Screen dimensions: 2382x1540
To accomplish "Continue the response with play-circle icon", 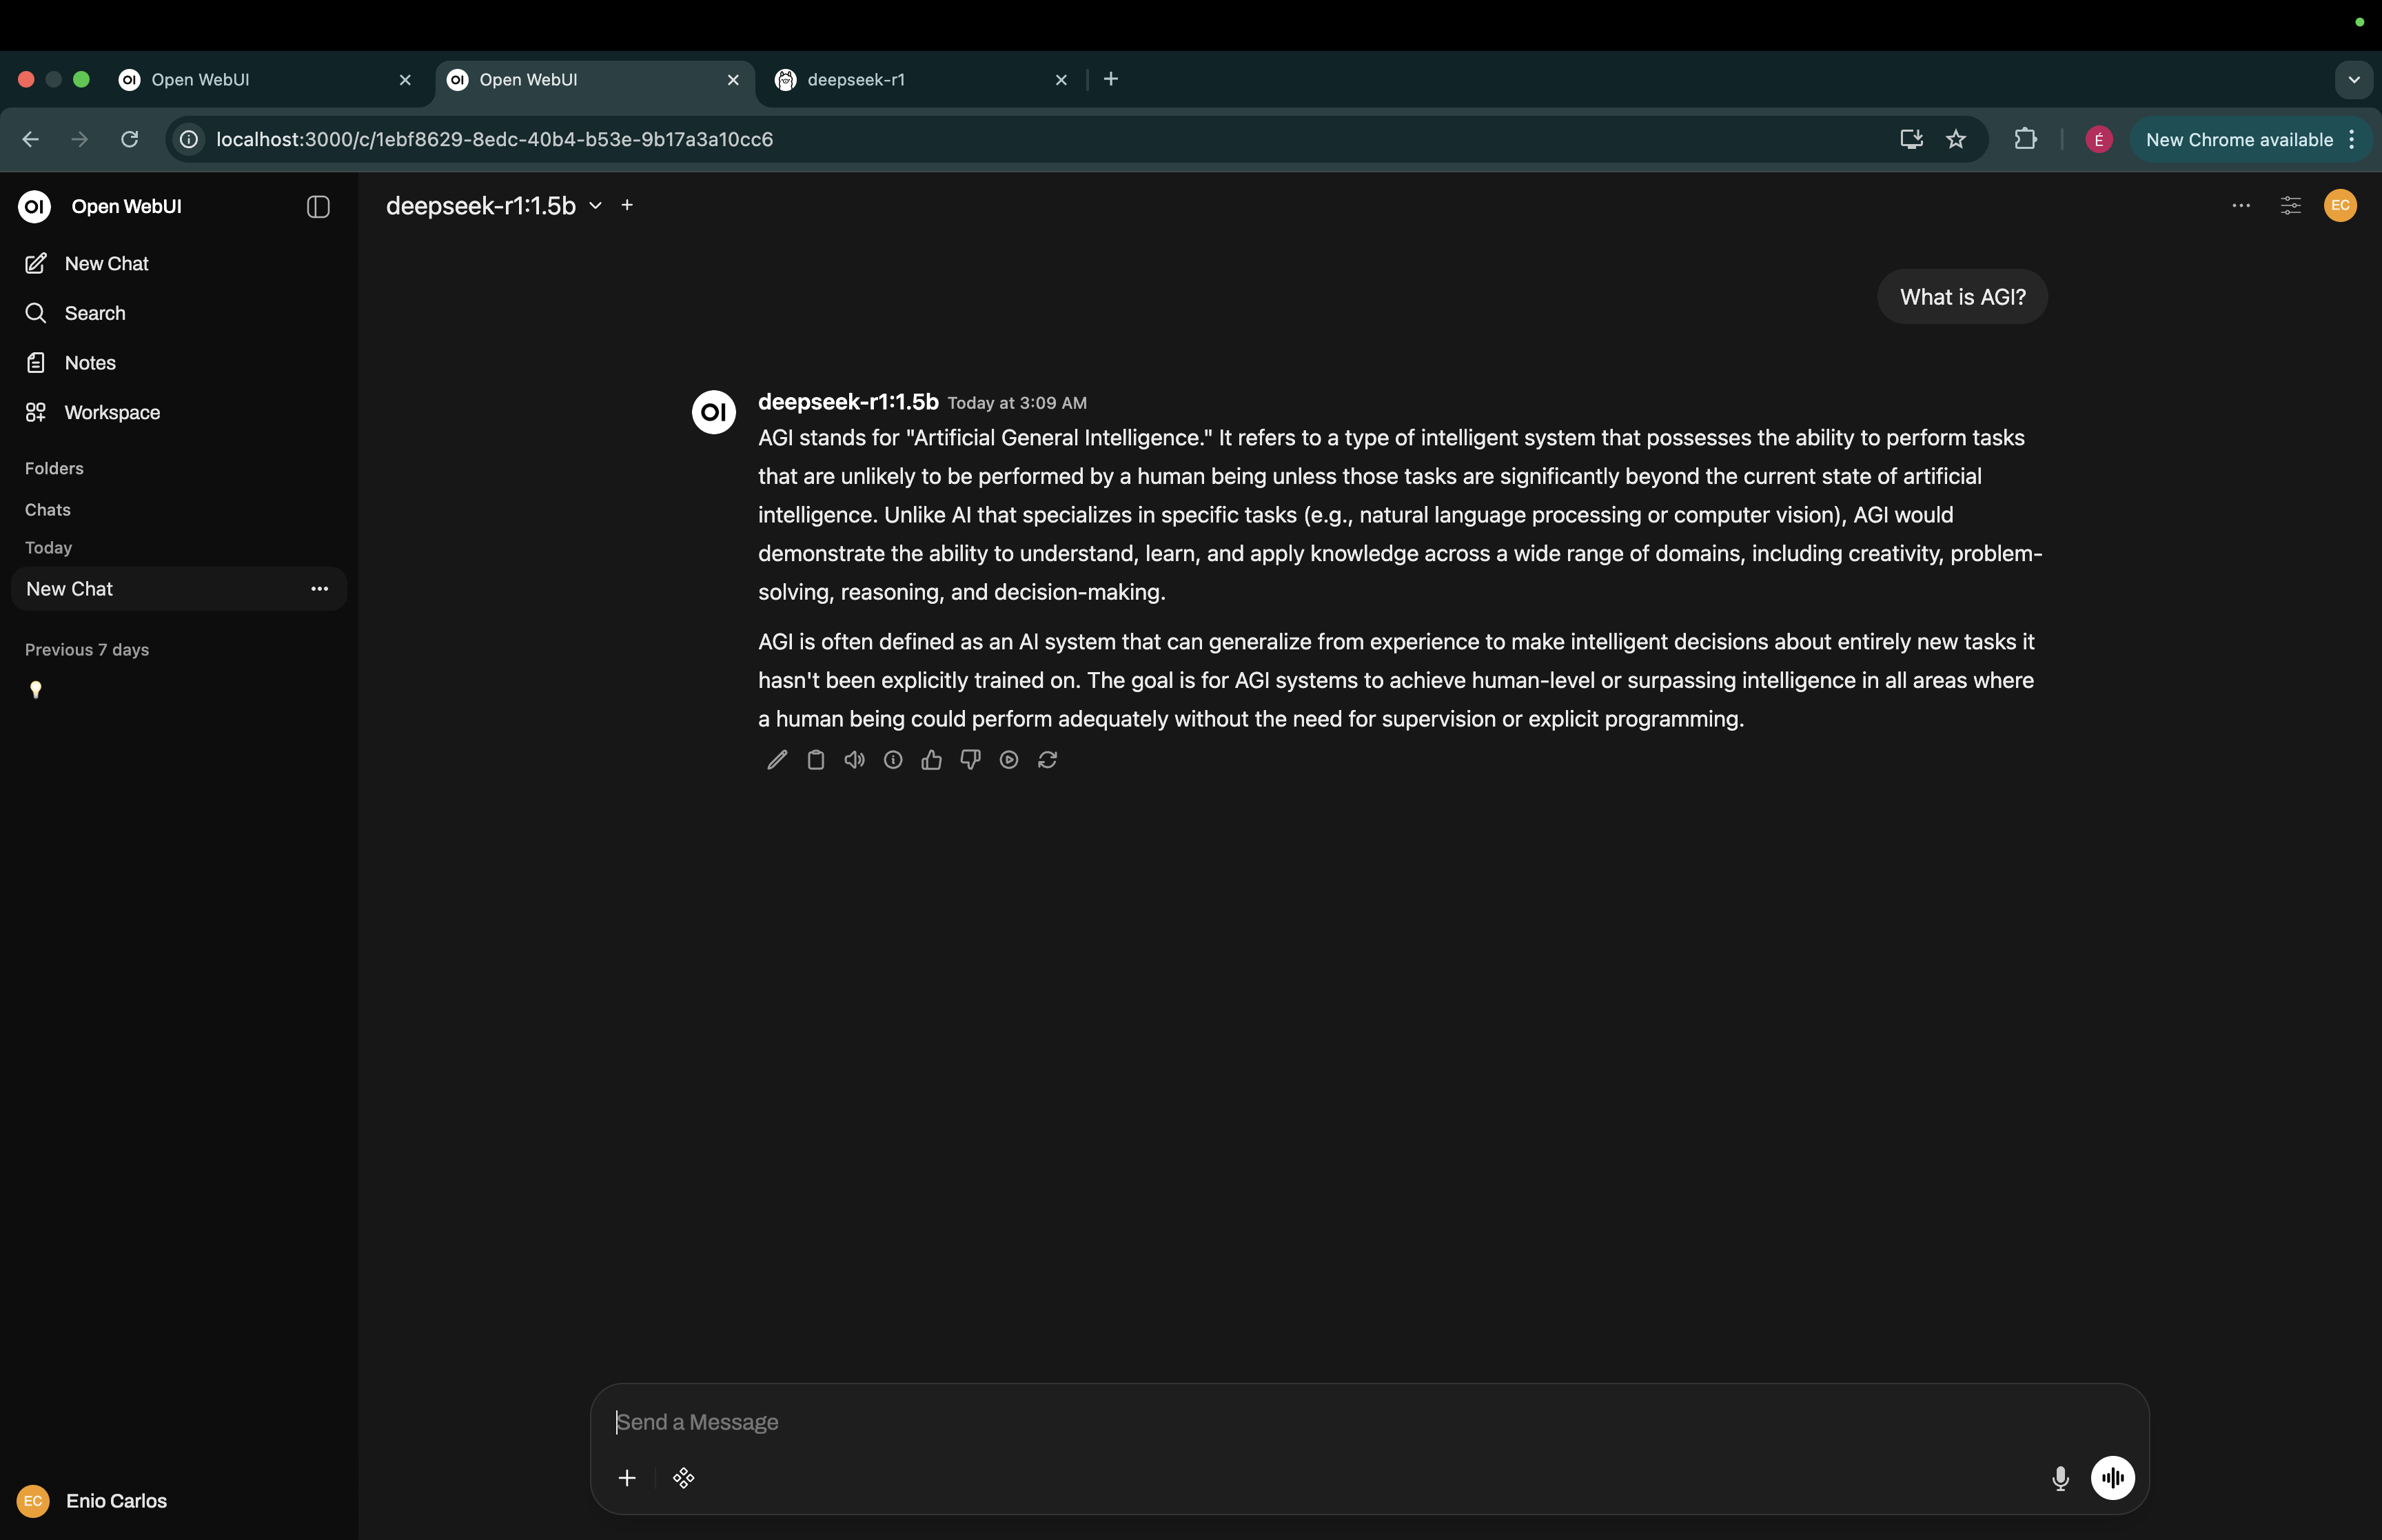I will point(1010,760).
